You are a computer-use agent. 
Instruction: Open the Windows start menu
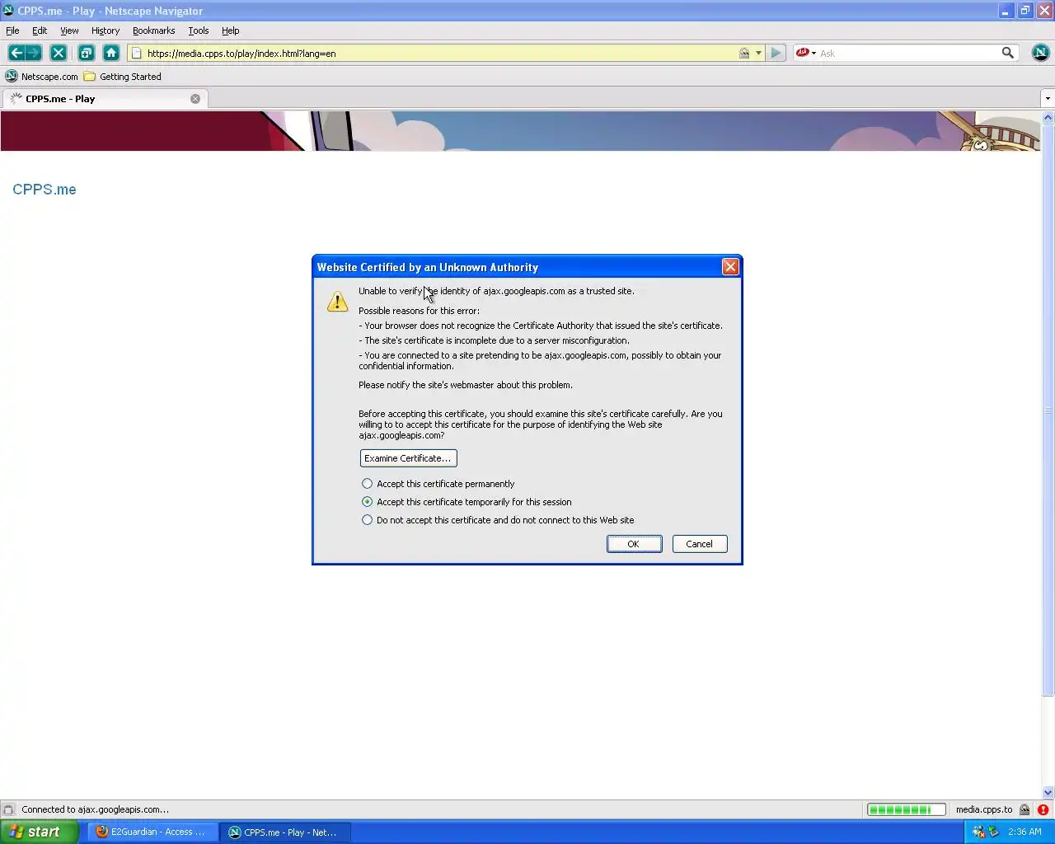(x=39, y=832)
